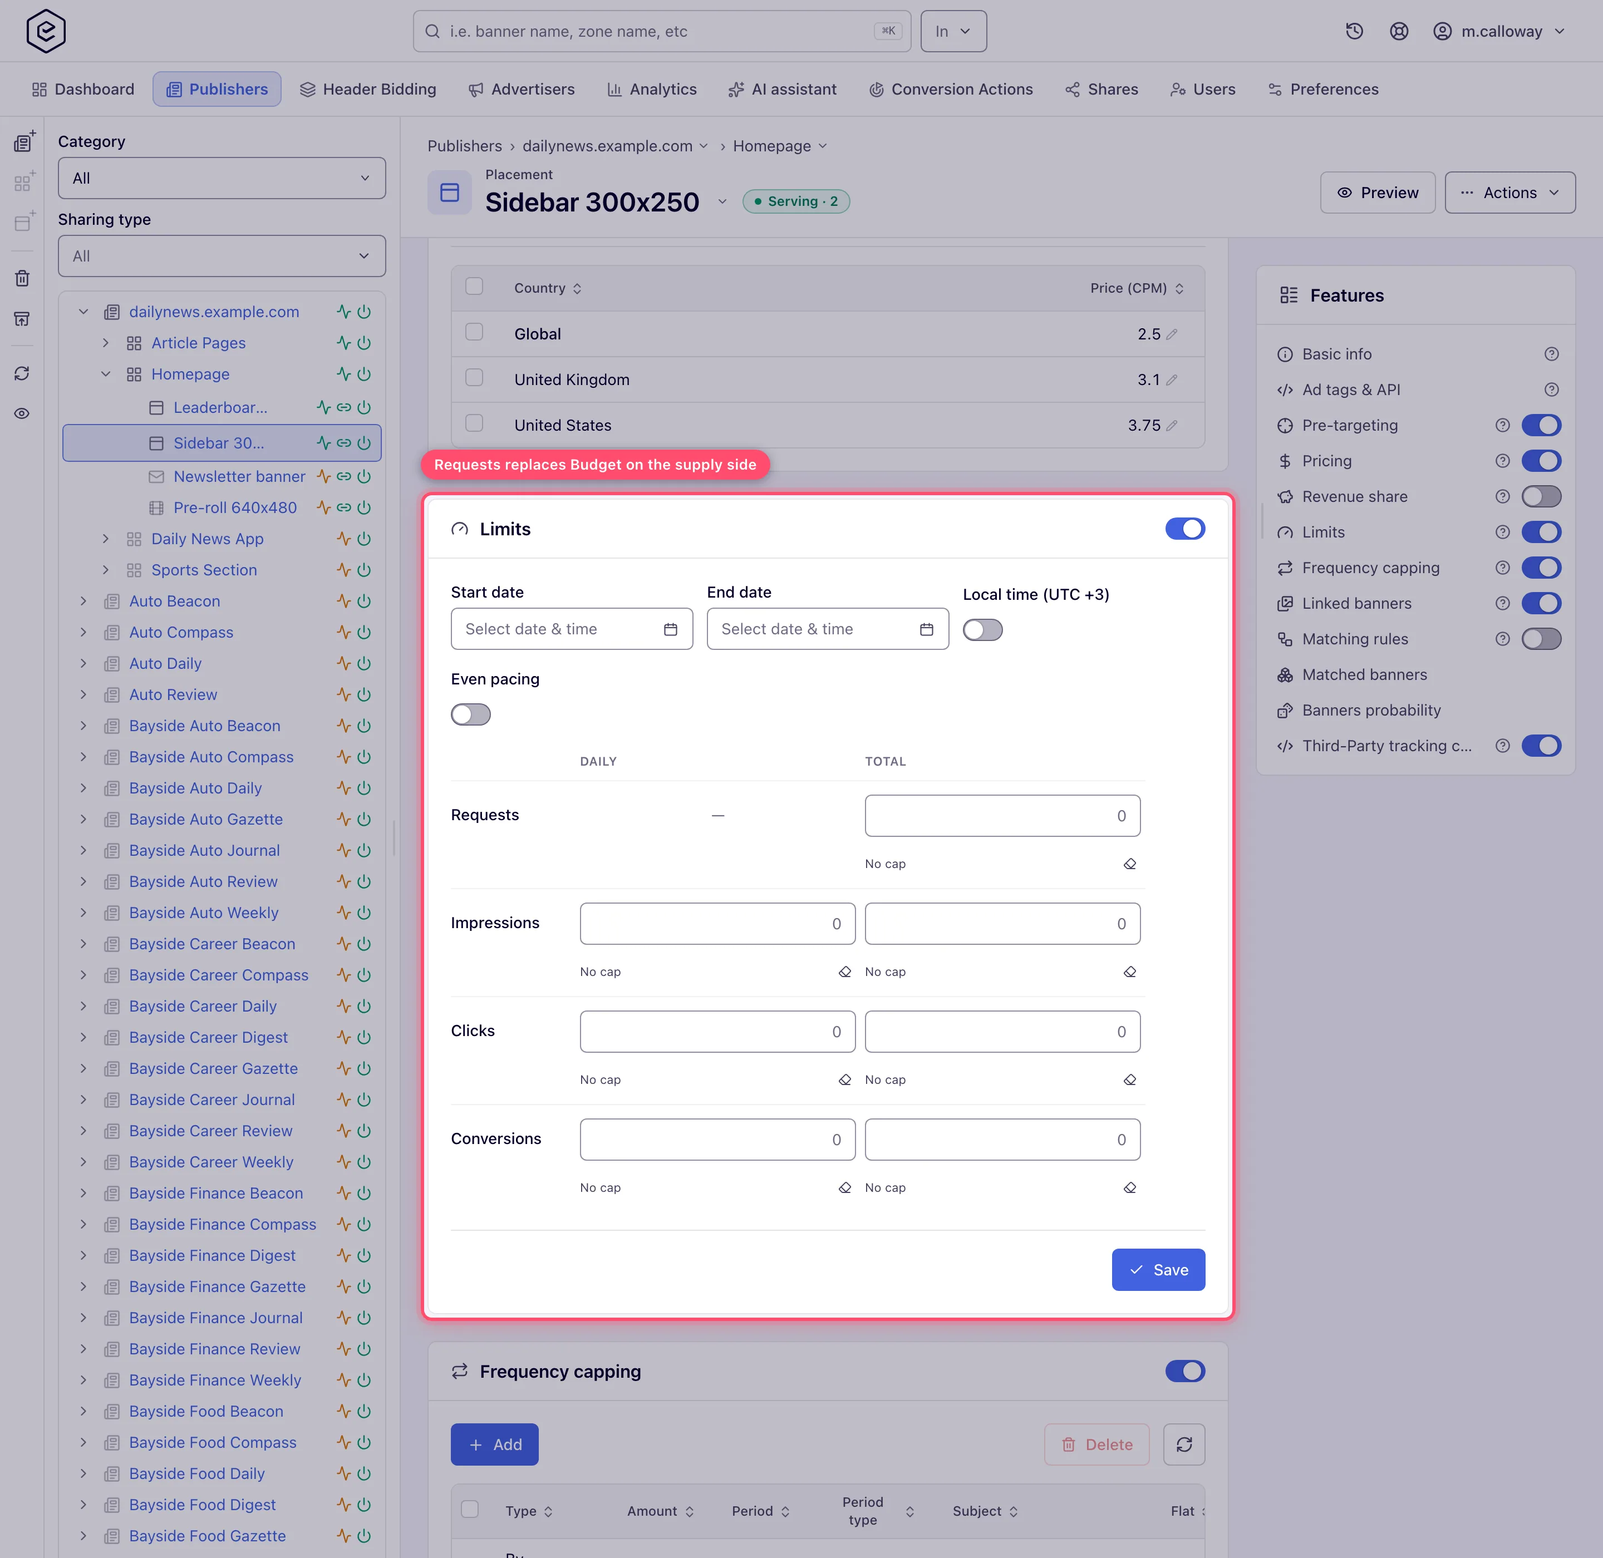Screen dimensions: 1603x1558
Task: Open the Sharing type dropdown
Action: click(x=222, y=256)
